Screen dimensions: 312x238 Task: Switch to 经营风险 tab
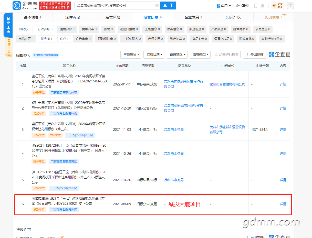(113, 17)
